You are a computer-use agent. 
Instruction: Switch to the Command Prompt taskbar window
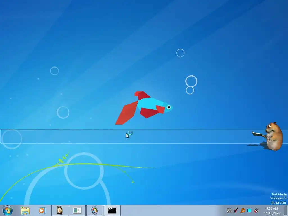pyautogui.click(x=112, y=210)
